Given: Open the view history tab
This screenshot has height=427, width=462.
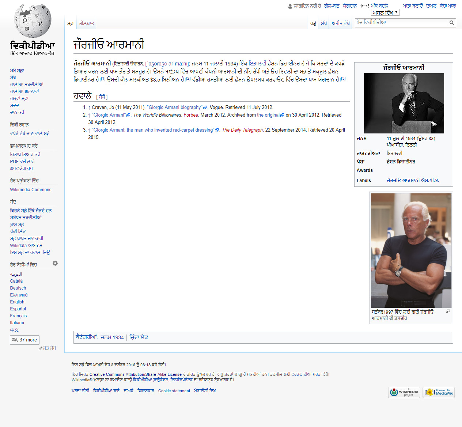Looking at the screenshot, I should click(340, 23).
